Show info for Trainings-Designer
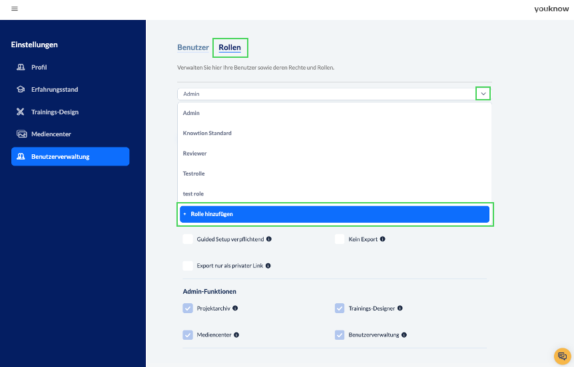Screen dimensions: 574x367 (x=400, y=308)
